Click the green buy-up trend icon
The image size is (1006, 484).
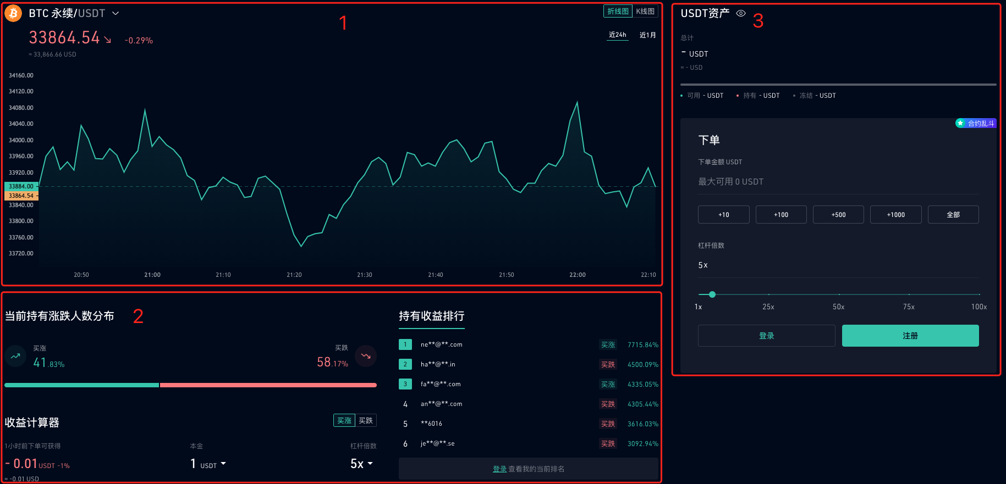pos(15,356)
